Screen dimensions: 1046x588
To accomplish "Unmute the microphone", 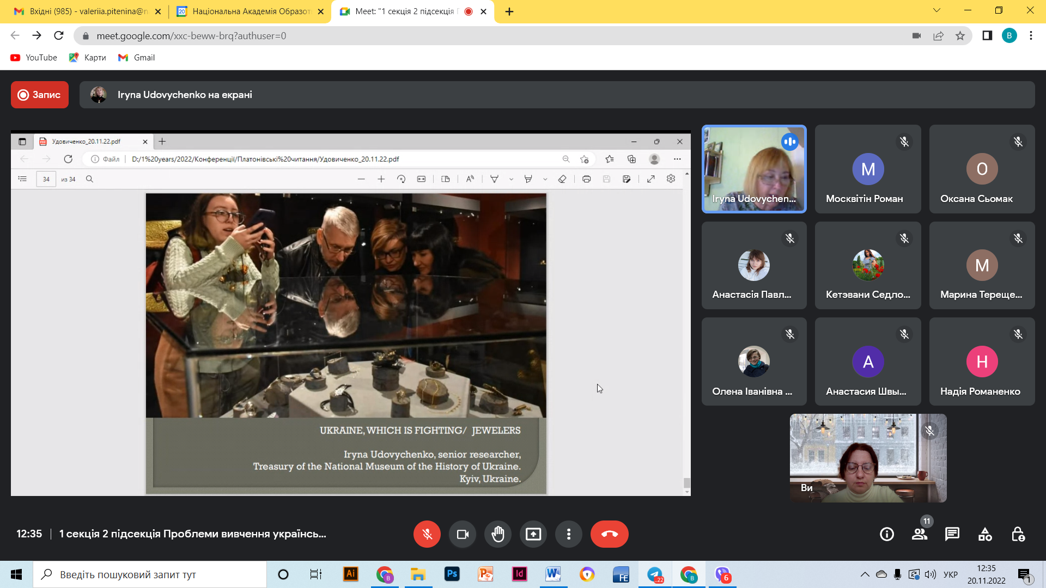I will point(427,534).
